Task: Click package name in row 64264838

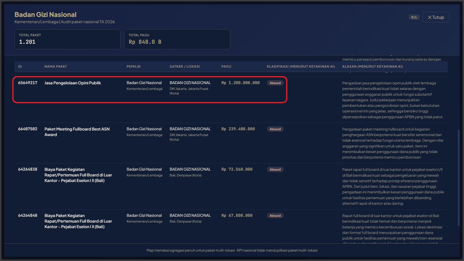Action: coord(78,175)
